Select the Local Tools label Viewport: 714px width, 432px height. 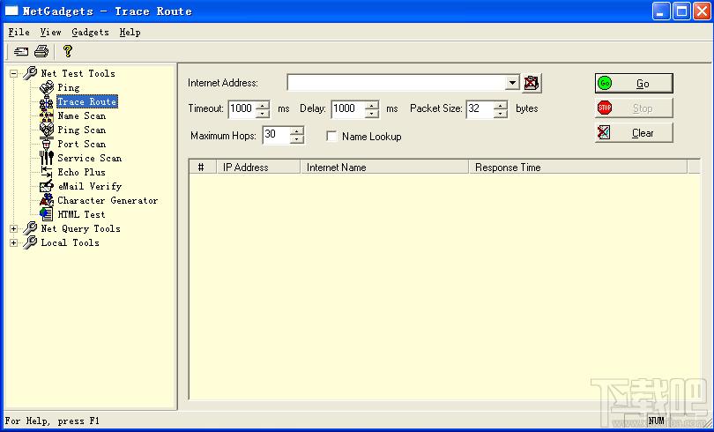pyautogui.click(x=71, y=242)
